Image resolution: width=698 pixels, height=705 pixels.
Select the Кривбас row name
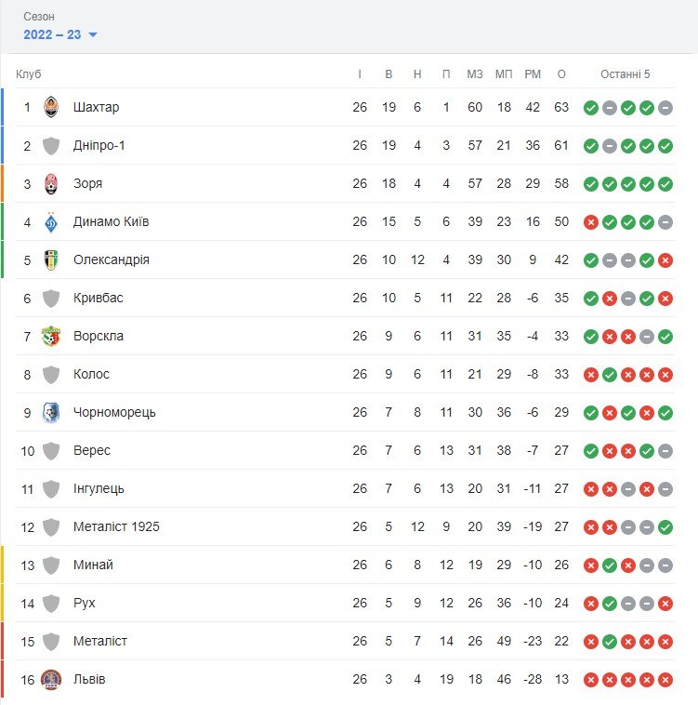coord(98,298)
